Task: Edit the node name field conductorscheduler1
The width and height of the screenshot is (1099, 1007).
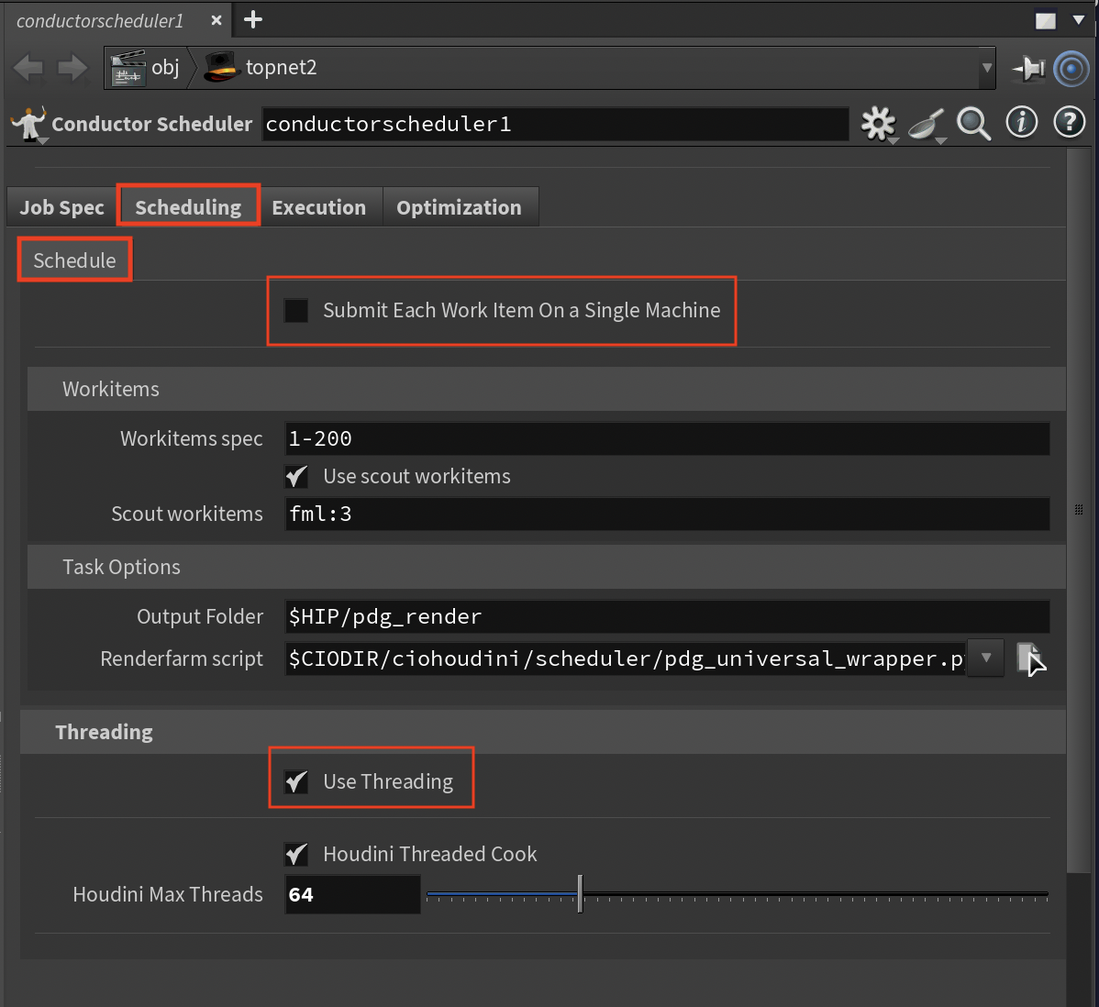Action: click(x=555, y=124)
